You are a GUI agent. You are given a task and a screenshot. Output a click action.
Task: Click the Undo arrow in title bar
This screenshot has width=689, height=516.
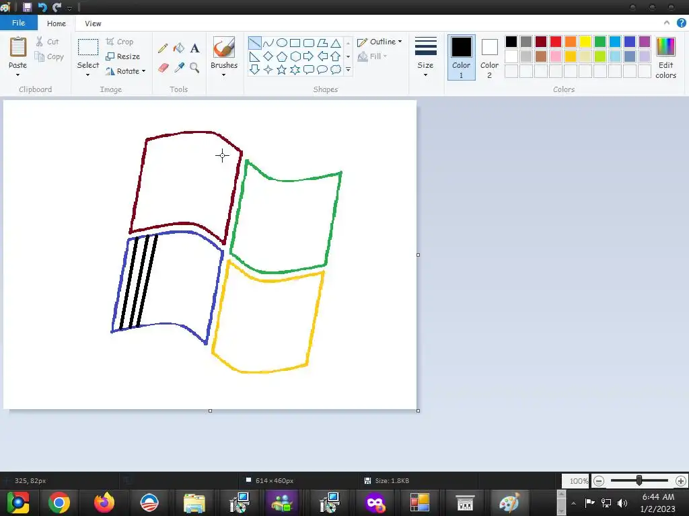tap(42, 7)
